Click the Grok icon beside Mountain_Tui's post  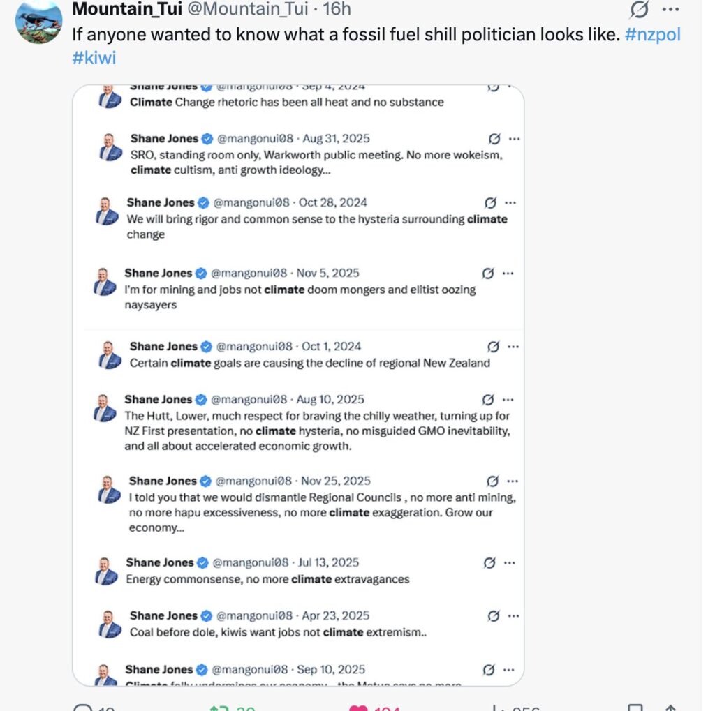coord(639,9)
